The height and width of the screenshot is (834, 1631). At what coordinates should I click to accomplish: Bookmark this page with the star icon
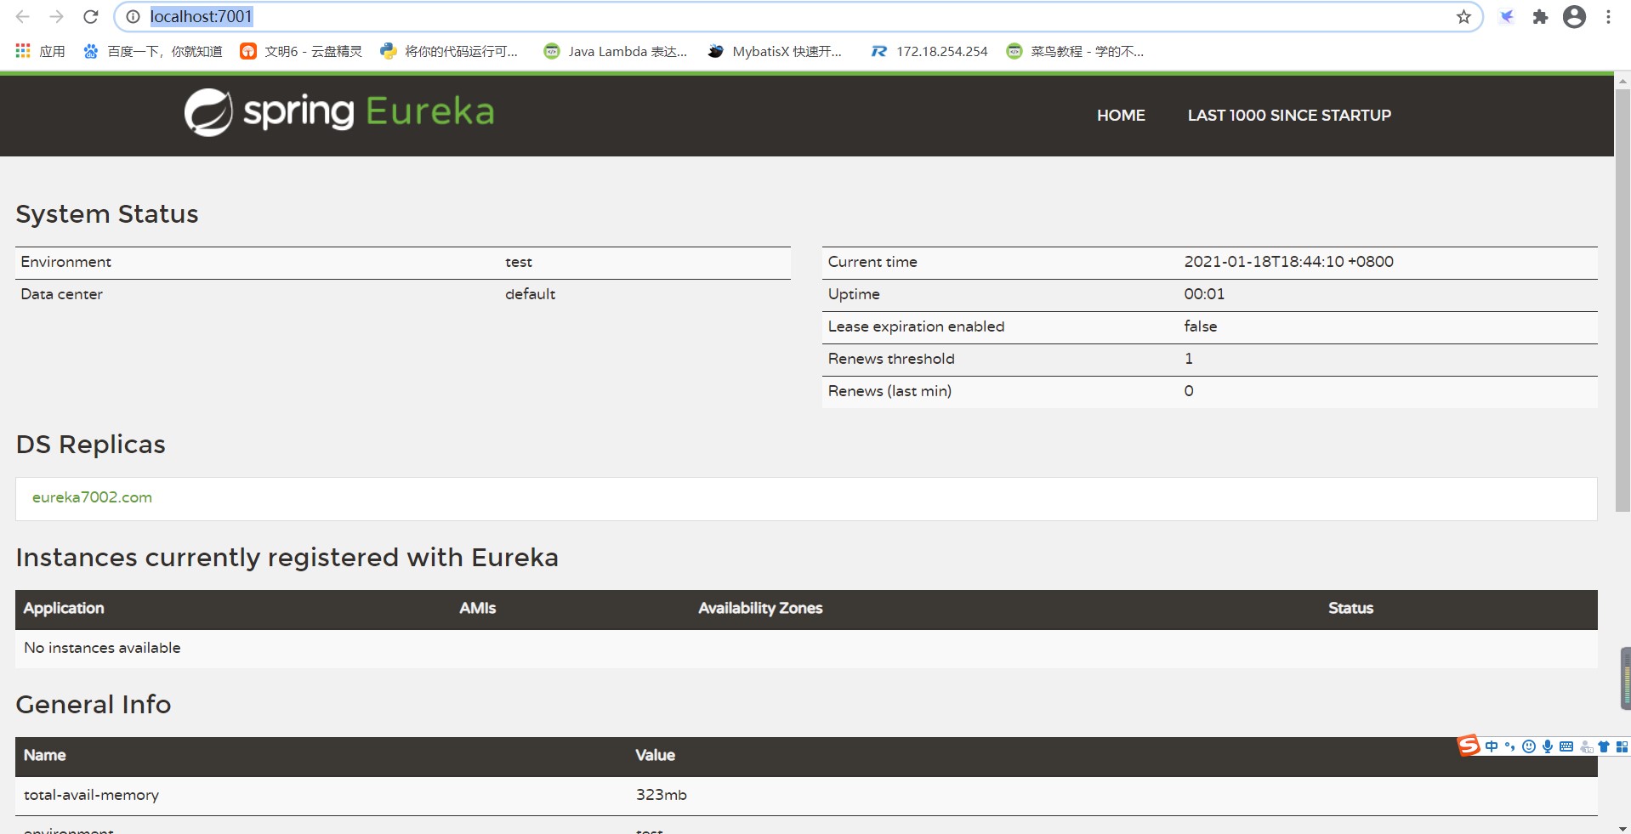1463,17
